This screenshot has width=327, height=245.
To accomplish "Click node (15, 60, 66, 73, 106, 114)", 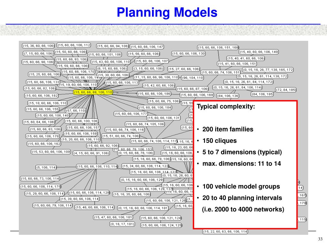I will (x=40, y=179).
